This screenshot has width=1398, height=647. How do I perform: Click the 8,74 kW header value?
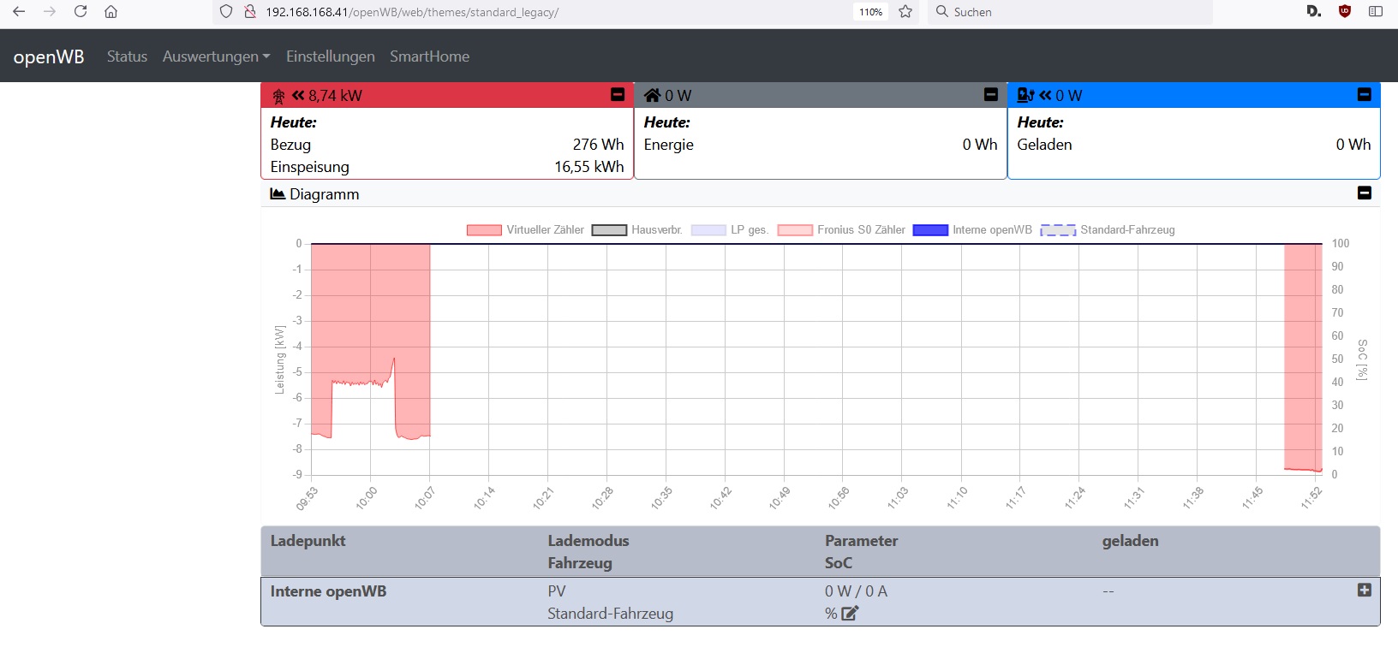[x=335, y=96]
